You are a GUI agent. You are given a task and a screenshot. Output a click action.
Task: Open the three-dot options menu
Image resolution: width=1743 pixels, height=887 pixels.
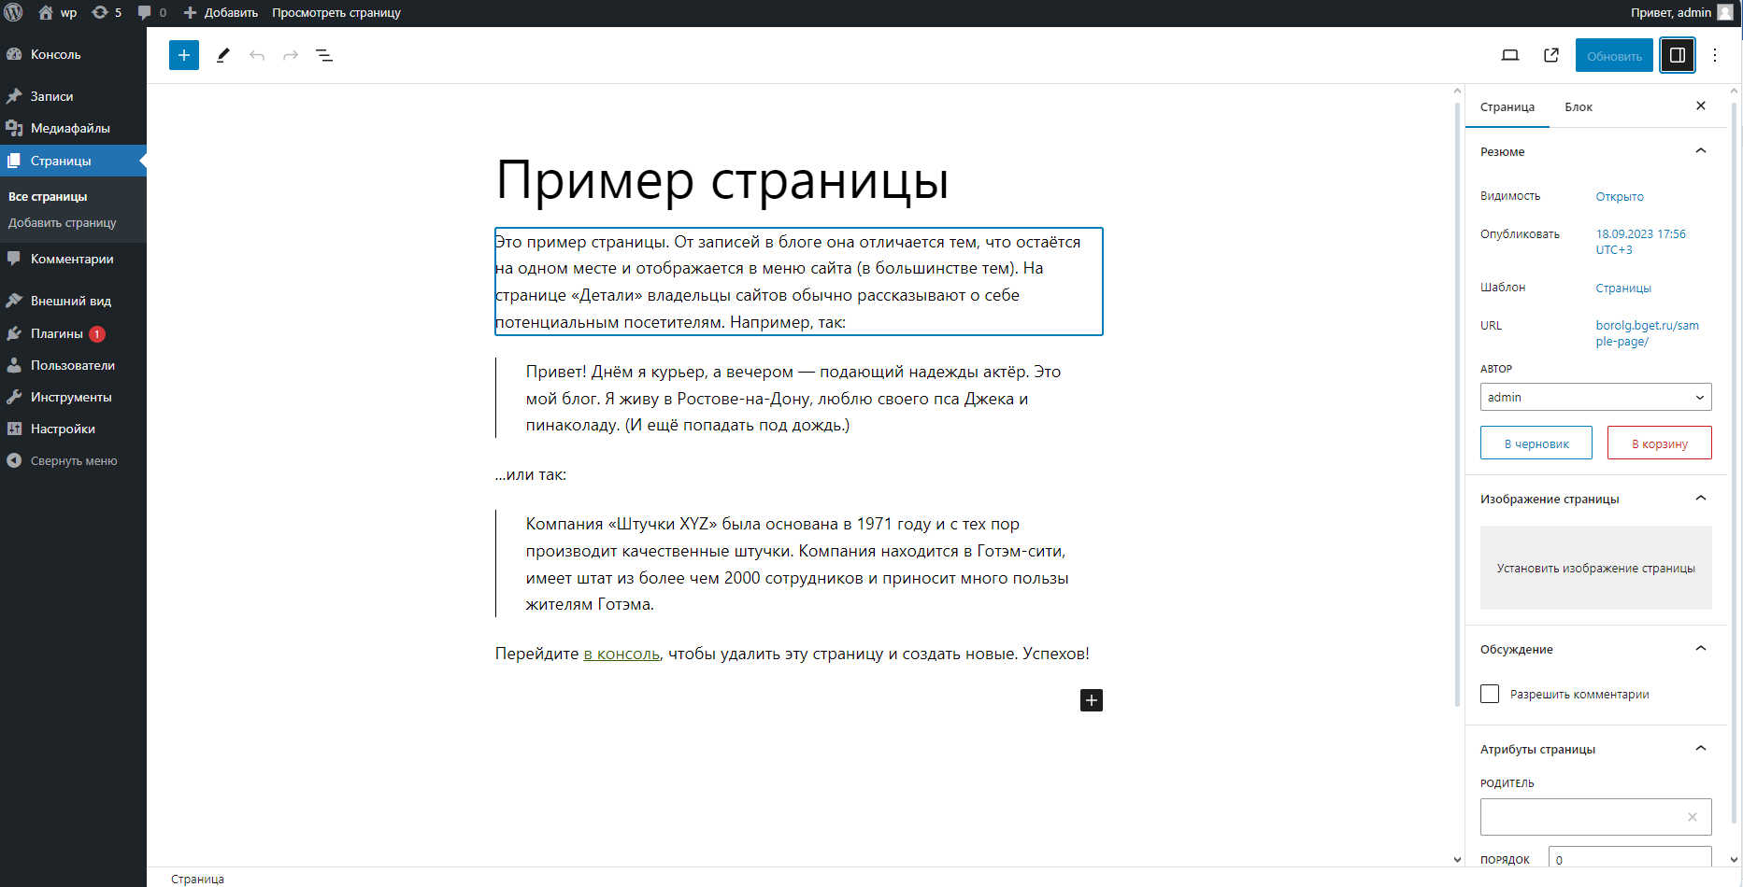pyautogui.click(x=1715, y=55)
